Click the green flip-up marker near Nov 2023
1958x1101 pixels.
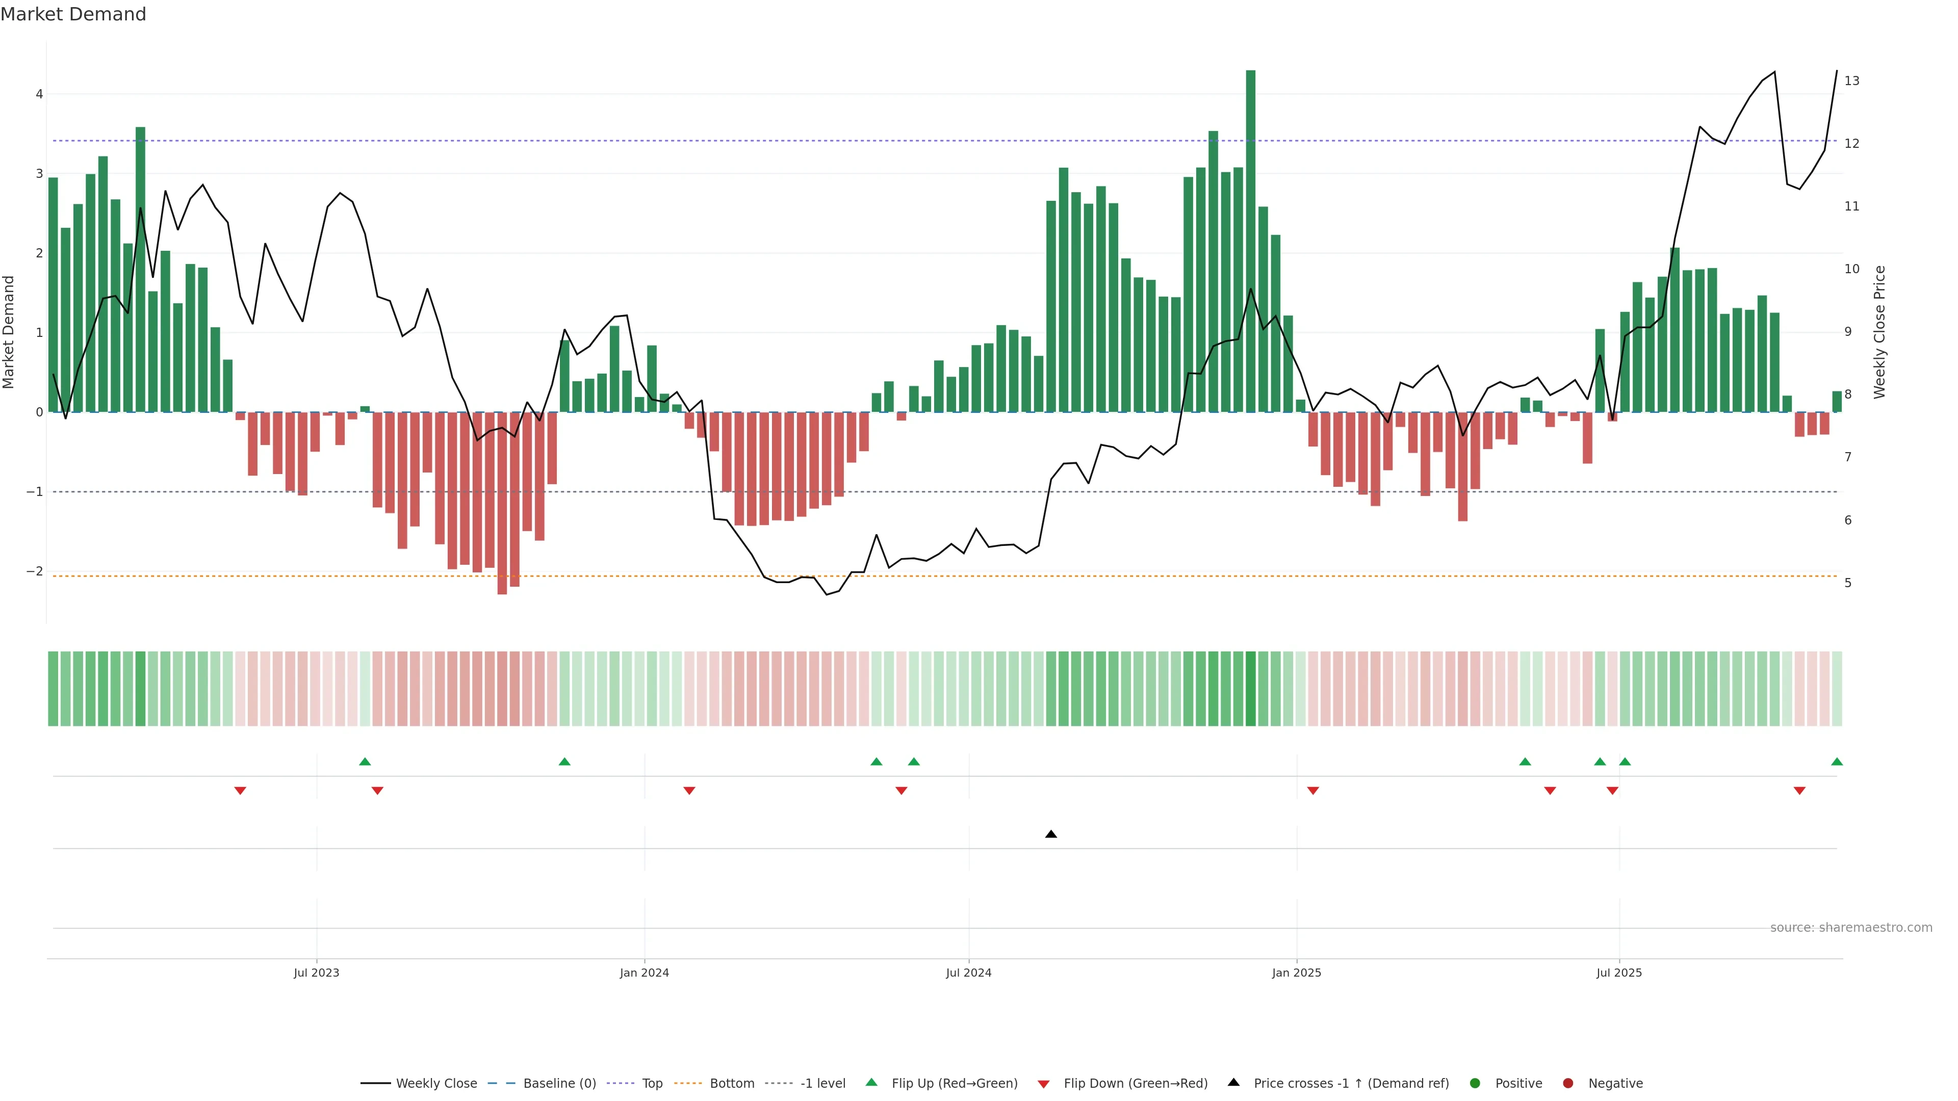pos(564,762)
